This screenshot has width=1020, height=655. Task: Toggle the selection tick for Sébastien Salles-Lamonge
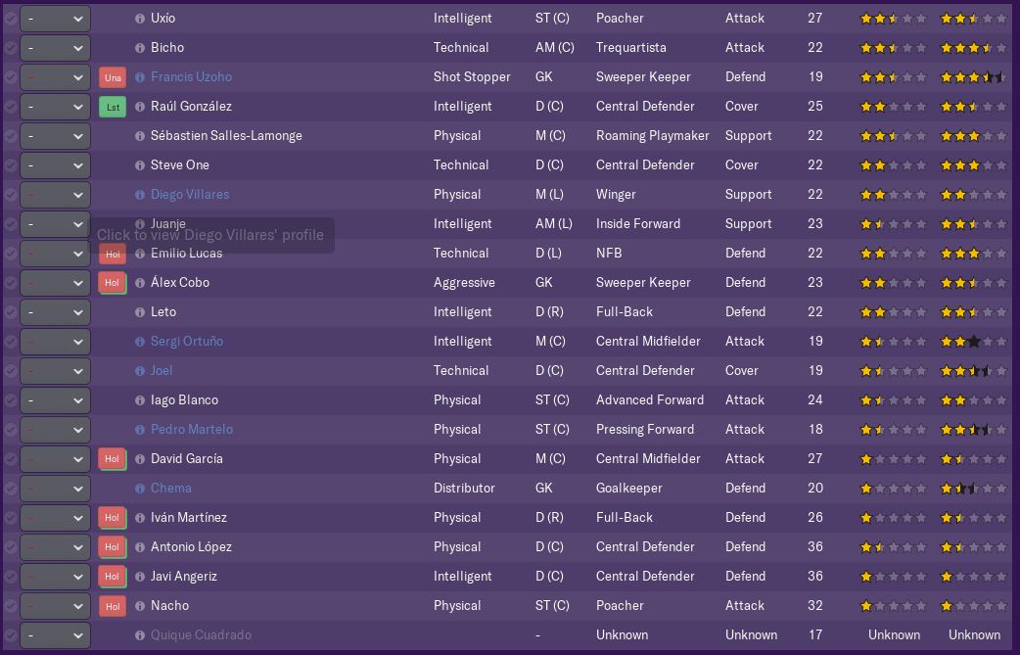10,136
